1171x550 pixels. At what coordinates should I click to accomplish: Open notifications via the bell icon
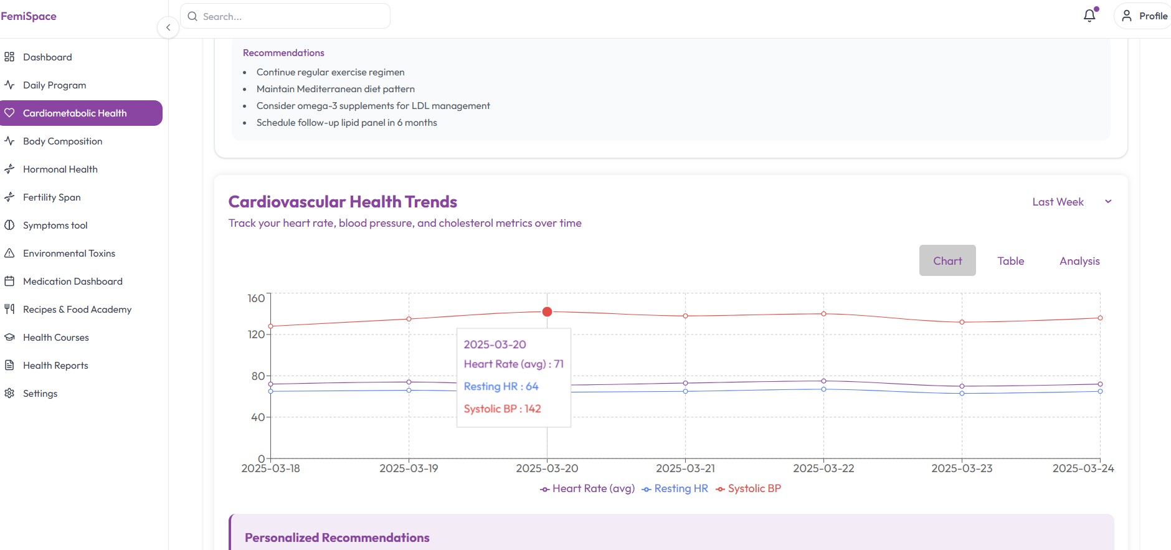pyautogui.click(x=1089, y=16)
